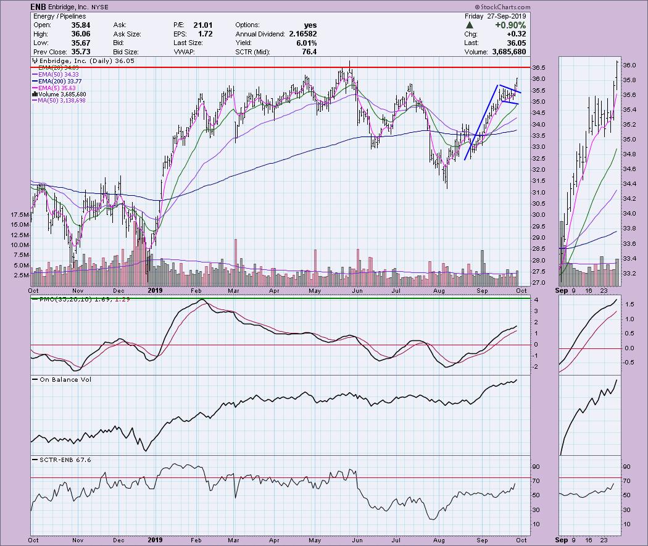
Task: Click the 2019 label on the top time axis
Action: point(156,291)
